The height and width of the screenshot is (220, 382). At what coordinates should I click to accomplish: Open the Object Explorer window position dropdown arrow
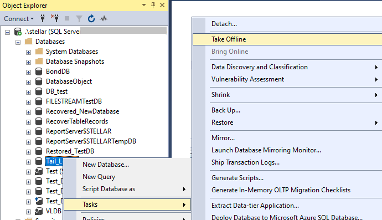[144, 5]
